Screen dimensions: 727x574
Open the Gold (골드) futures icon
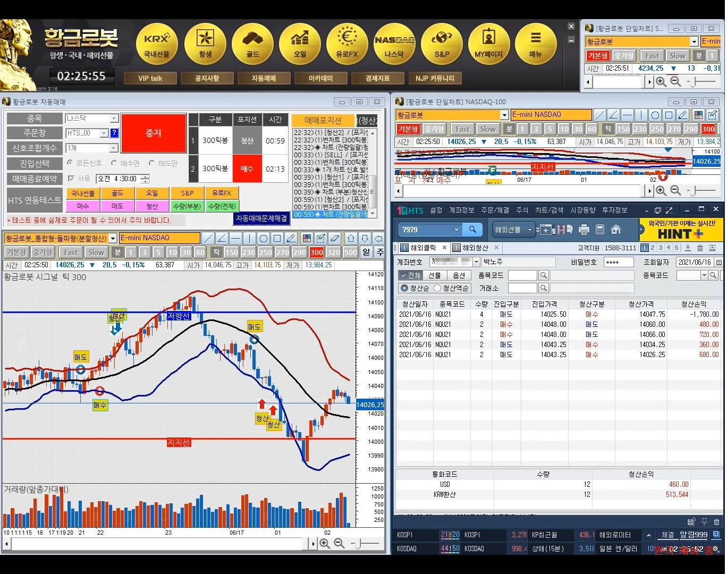252,44
